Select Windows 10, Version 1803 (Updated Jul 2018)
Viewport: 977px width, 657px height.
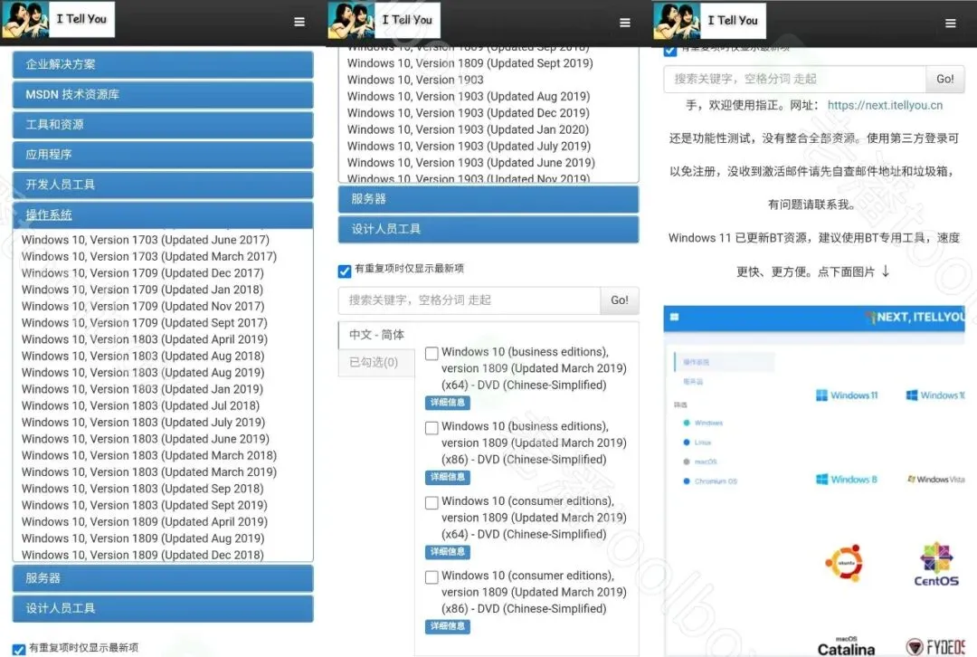click(x=140, y=405)
